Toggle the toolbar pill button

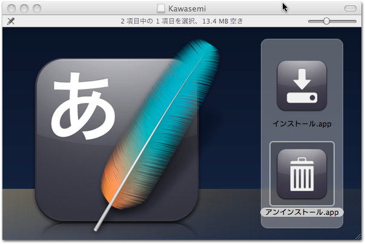click(x=350, y=8)
